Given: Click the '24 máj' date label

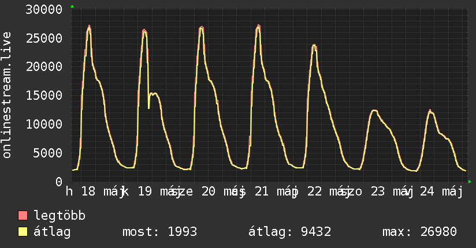Looking at the screenshot, I should point(441,191).
